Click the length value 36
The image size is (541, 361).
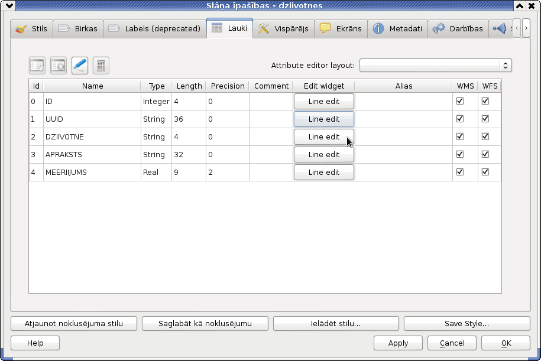(189, 119)
